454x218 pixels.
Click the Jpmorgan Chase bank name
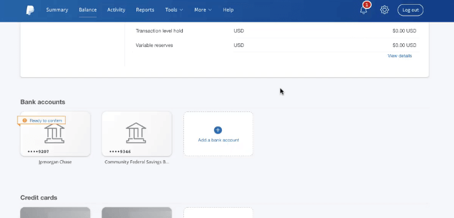click(x=55, y=162)
